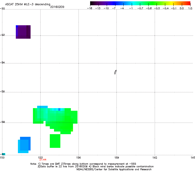Click the -4 colorbar label

click(x=122, y=8)
